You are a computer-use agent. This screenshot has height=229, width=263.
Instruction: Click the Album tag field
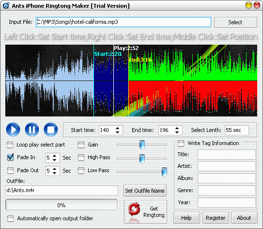227,178
